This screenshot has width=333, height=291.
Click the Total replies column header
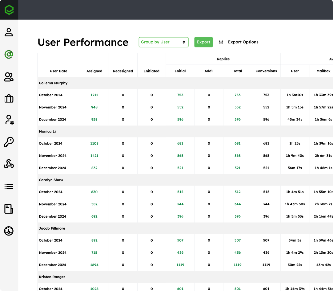pyautogui.click(x=237, y=71)
